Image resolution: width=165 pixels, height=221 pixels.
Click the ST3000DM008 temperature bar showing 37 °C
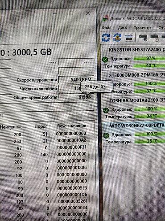(150, 91)
